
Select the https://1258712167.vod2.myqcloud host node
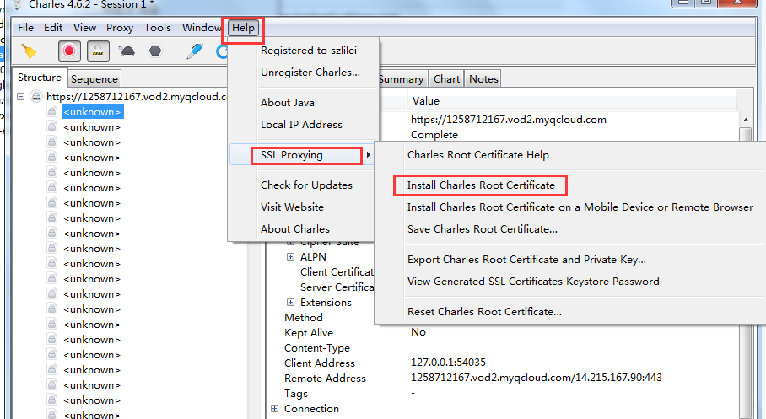tap(137, 97)
